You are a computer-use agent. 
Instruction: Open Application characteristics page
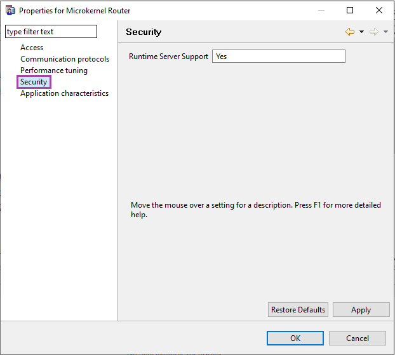(65, 93)
